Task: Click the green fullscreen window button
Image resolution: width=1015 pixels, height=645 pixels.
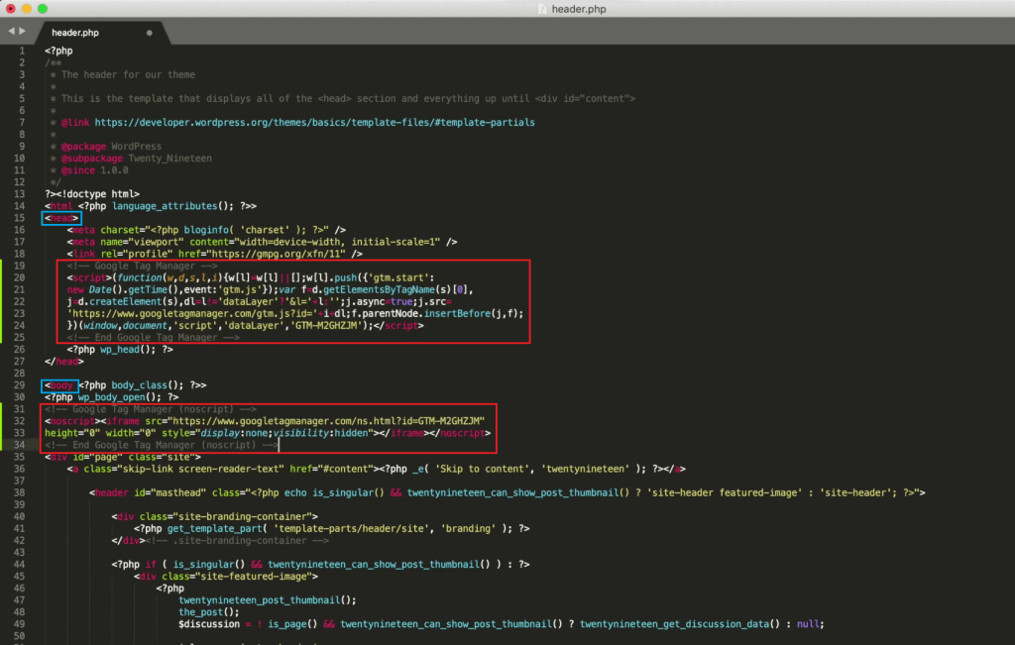Action: (44, 9)
